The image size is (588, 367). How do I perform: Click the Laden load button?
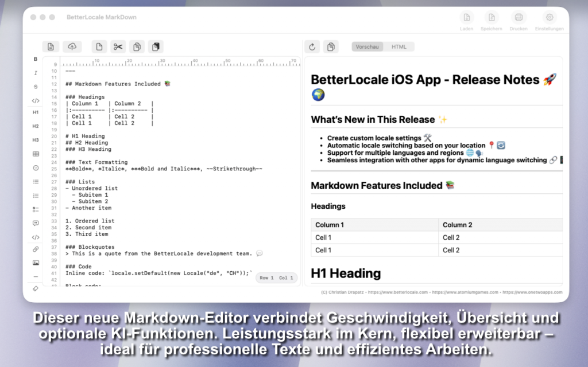pyautogui.click(x=467, y=21)
